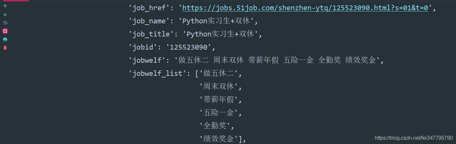This screenshot has height=144, width=456.
Task: Print the console output
Action: click(x=5, y=39)
